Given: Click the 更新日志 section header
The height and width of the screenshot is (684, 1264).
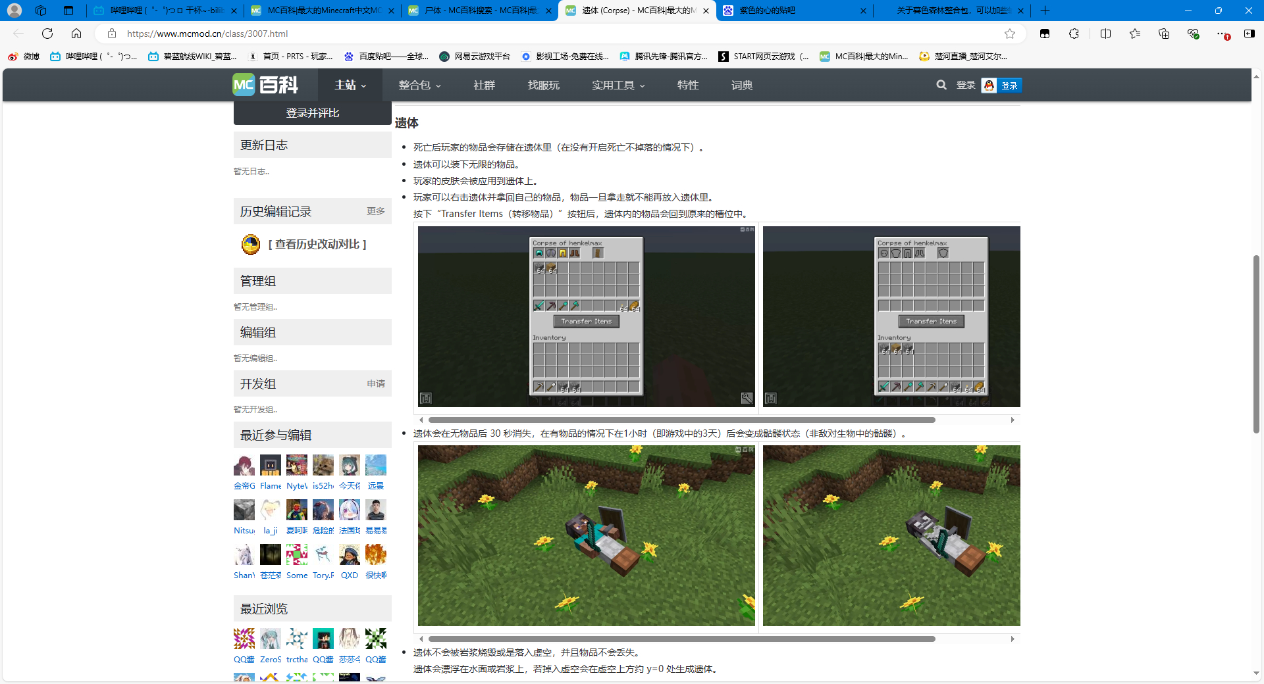Looking at the screenshot, I should click(313, 145).
